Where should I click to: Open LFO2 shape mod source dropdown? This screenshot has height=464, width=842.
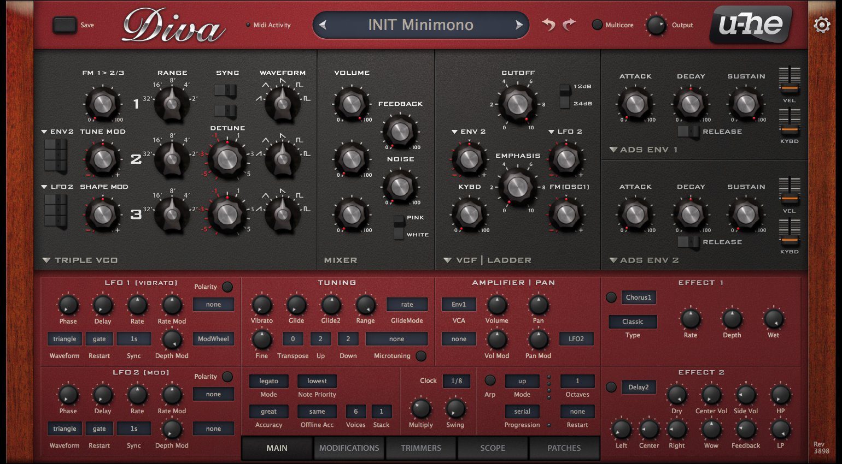57,187
